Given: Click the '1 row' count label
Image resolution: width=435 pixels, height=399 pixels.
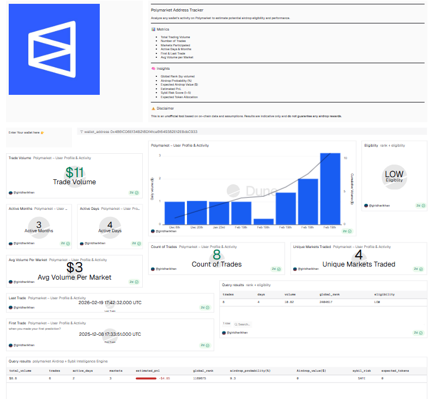Looking at the screenshot, I should pyautogui.click(x=227, y=324).
